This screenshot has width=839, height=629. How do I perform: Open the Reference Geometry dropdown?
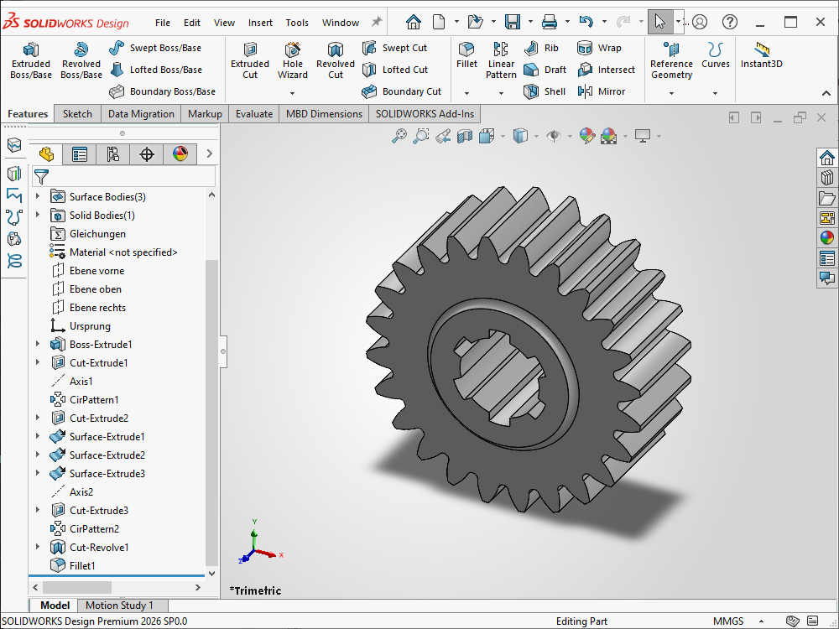coord(671,93)
